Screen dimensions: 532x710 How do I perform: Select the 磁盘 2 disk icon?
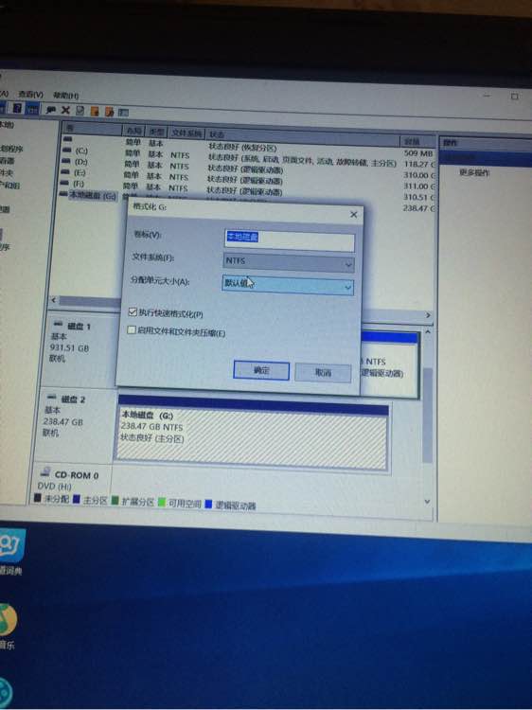click(x=52, y=397)
